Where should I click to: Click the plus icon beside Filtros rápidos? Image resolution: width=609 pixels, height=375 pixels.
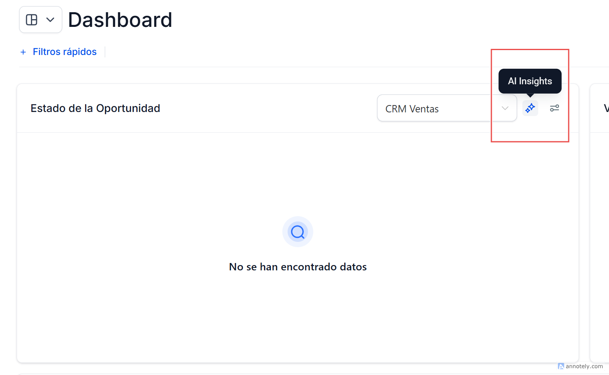(23, 52)
